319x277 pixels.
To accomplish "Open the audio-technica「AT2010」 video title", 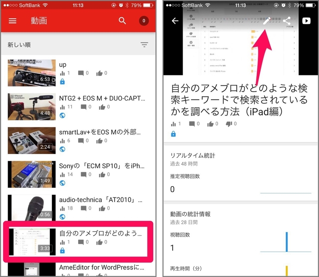I will (x=101, y=200).
